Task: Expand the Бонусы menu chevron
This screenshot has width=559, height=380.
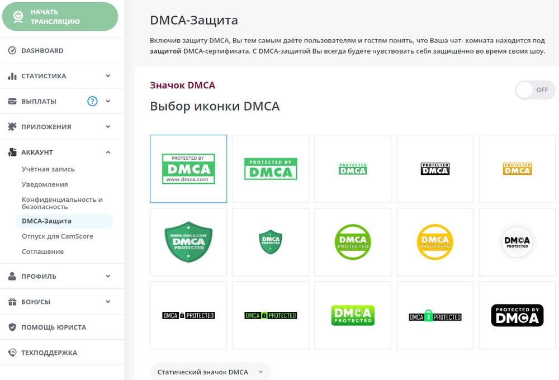Action: click(108, 302)
